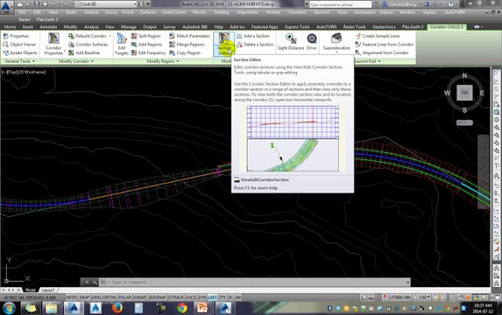Open the Superelevation tool

tap(336, 43)
